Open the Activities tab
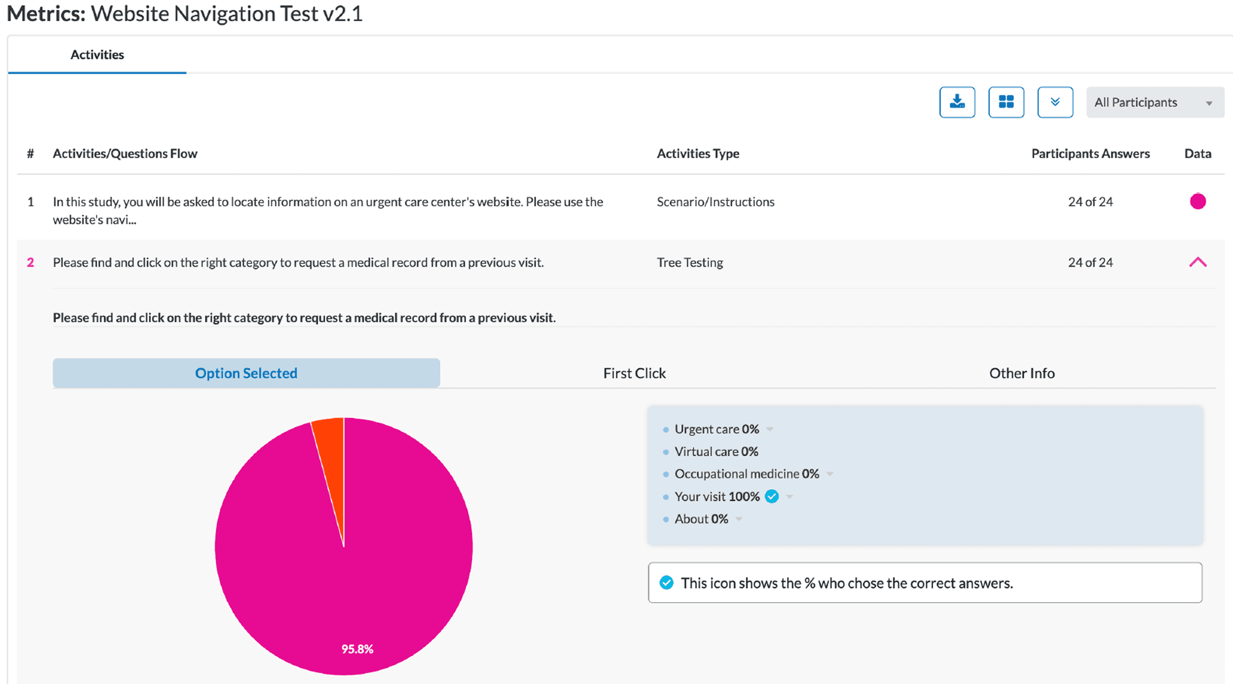Image resolution: width=1233 pixels, height=684 pixels. [97, 54]
